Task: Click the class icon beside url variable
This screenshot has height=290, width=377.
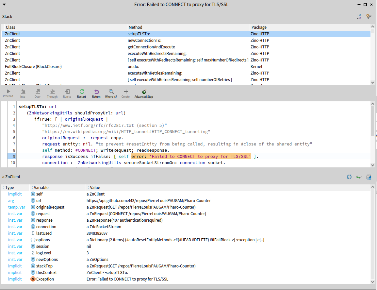Action: click(33, 200)
